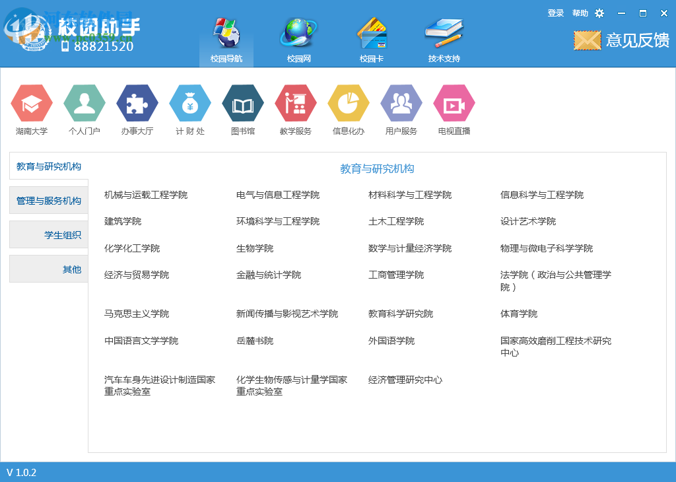
Task: Open the 技术支持 technical support section
Action: 443,36
